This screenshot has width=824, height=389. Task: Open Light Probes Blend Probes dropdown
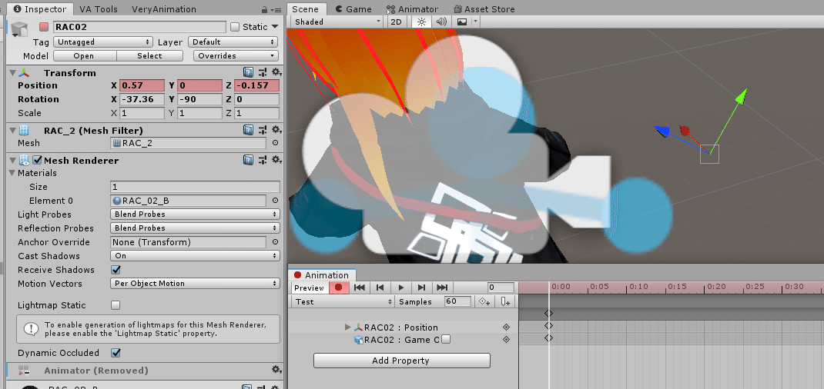(194, 214)
